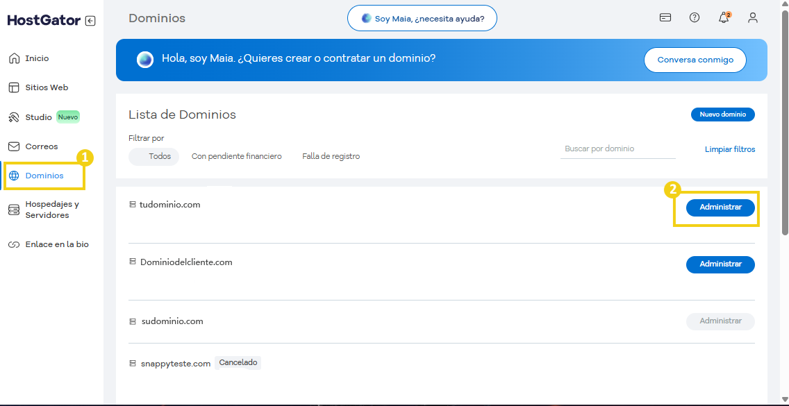Viewport: 789px width, 406px height.
Task: Click Administrar for Dominiodelcliente.com
Action: [x=720, y=264]
